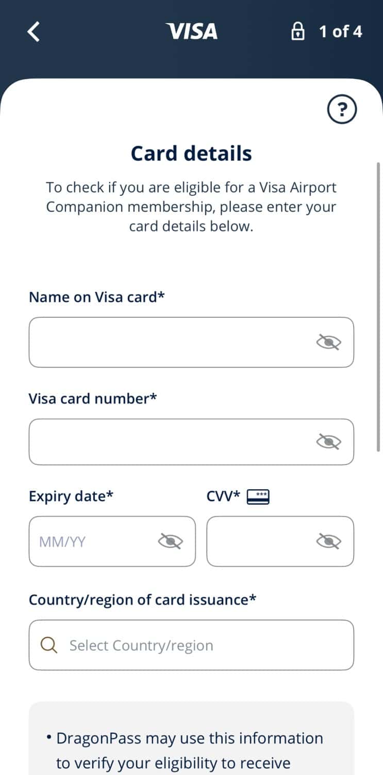
Task: Show or hide the Visa card number
Action: [x=328, y=442]
